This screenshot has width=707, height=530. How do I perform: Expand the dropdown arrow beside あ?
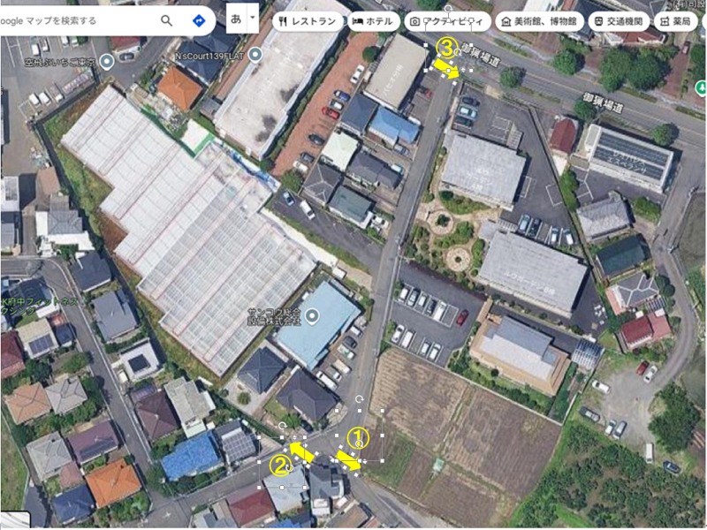point(253,19)
